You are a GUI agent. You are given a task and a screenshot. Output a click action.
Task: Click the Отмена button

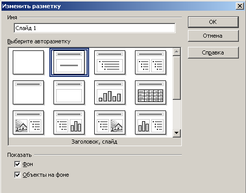213,36
